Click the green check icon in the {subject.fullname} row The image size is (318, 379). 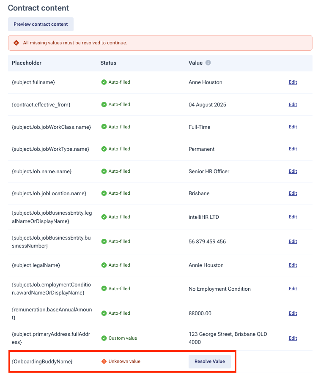pos(104,82)
